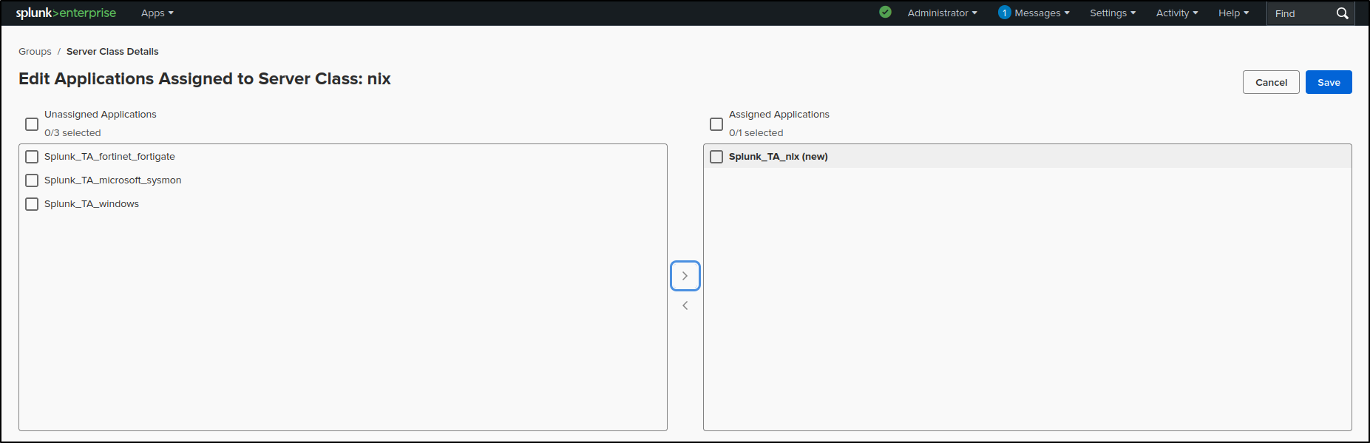Image resolution: width=1370 pixels, height=443 pixels.
Task: Click the Splunk_TA_microsoft_sysmon label
Action: tap(112, 180)
